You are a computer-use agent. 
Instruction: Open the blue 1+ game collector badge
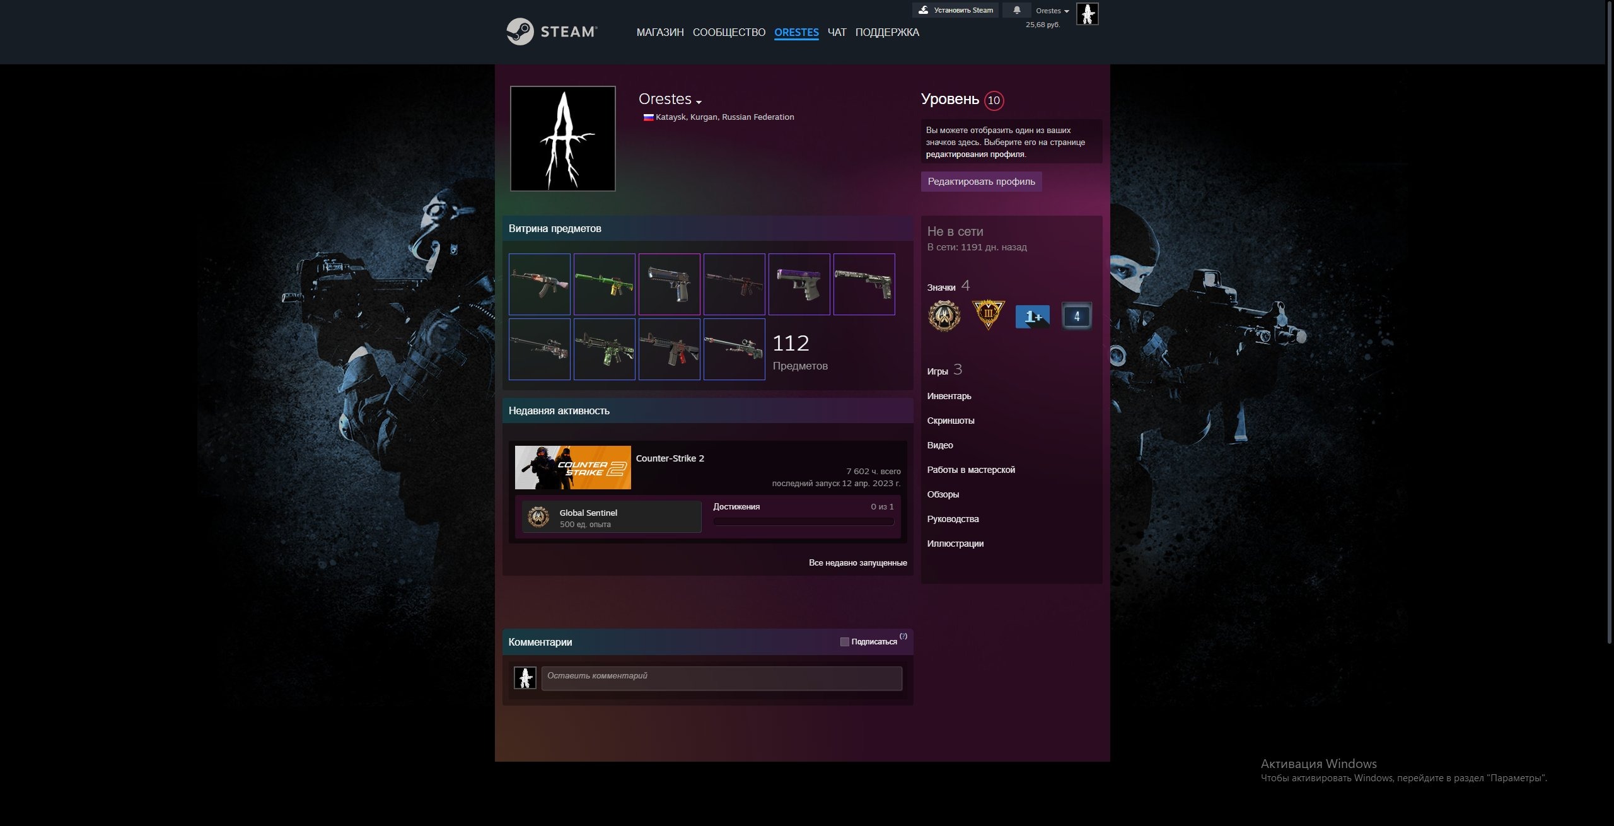pos(1032,317)
